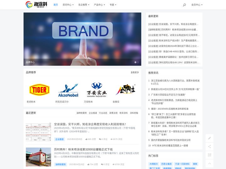Open recommended item 浙江双金被归类为八大高耗能行业

(175, 82)
